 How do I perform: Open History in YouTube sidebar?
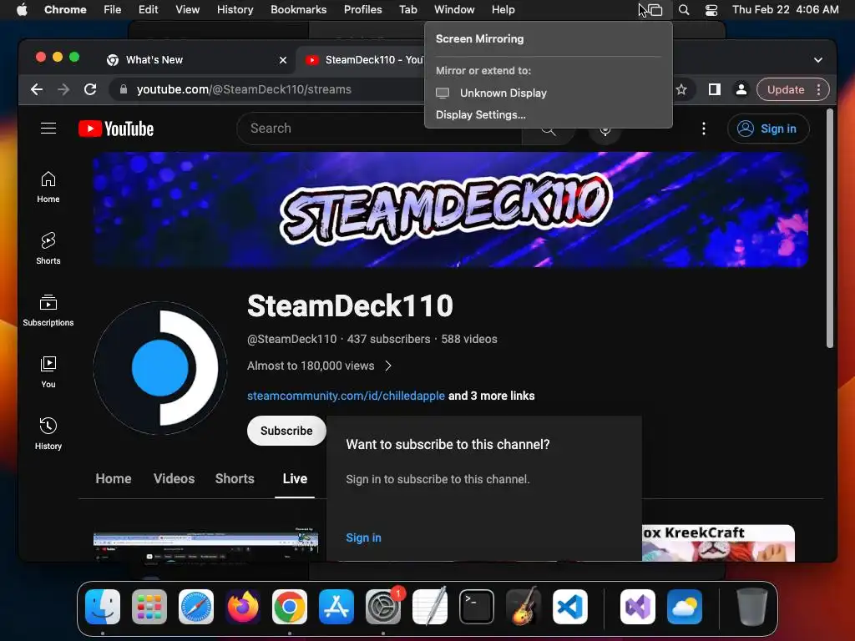click(x=48, y=433)
